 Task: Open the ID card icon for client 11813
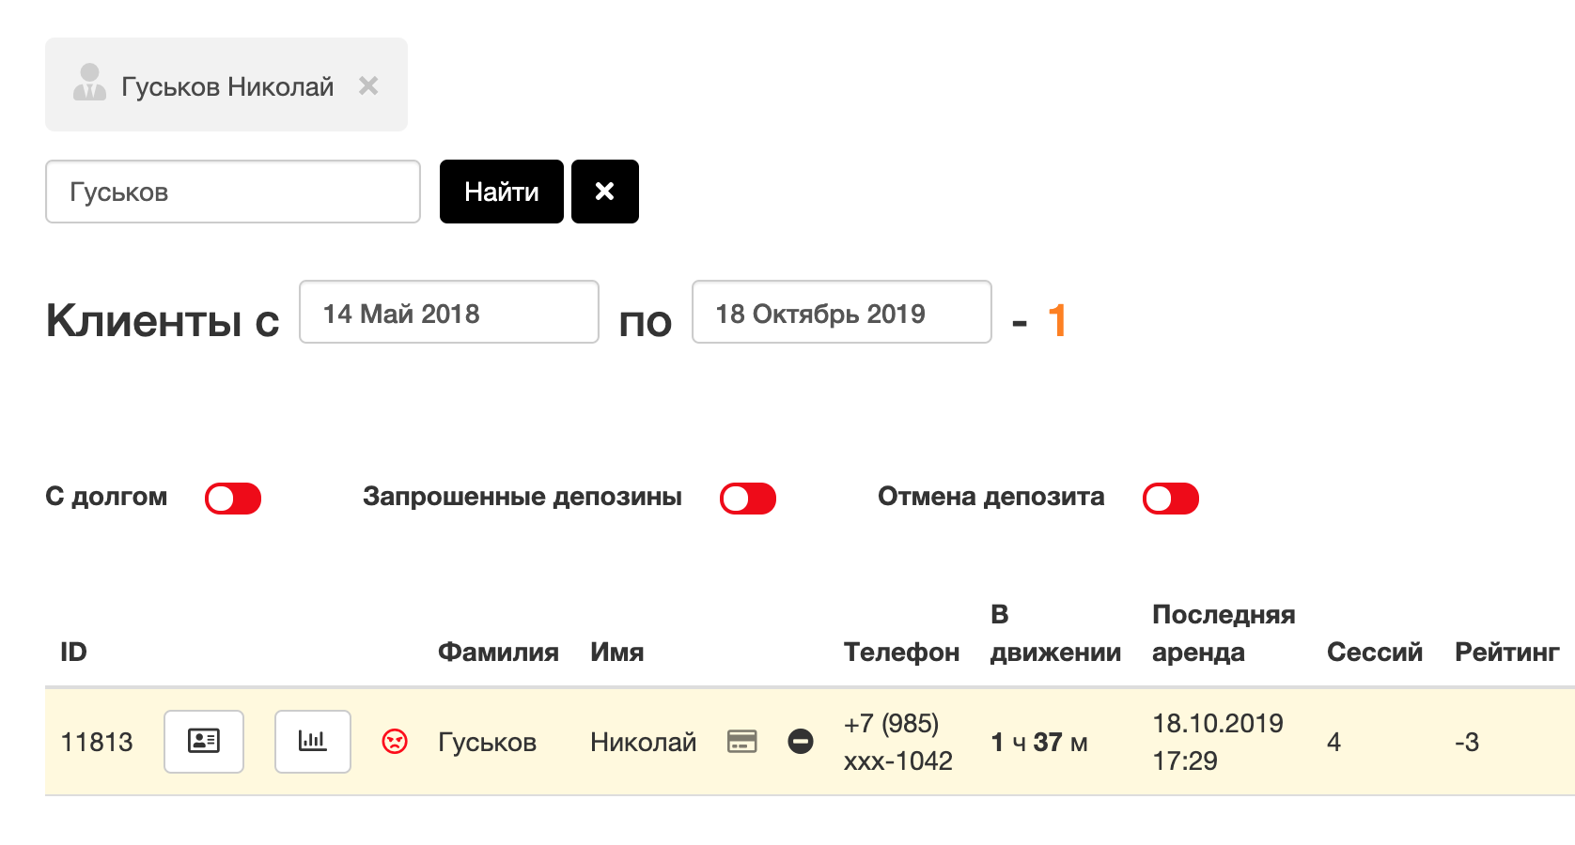pos(204,742)
